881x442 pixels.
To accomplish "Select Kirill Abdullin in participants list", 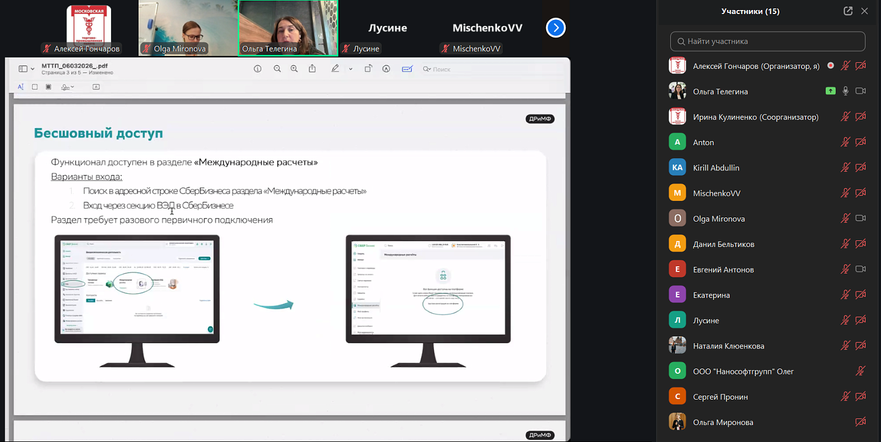I will point(716,168).
